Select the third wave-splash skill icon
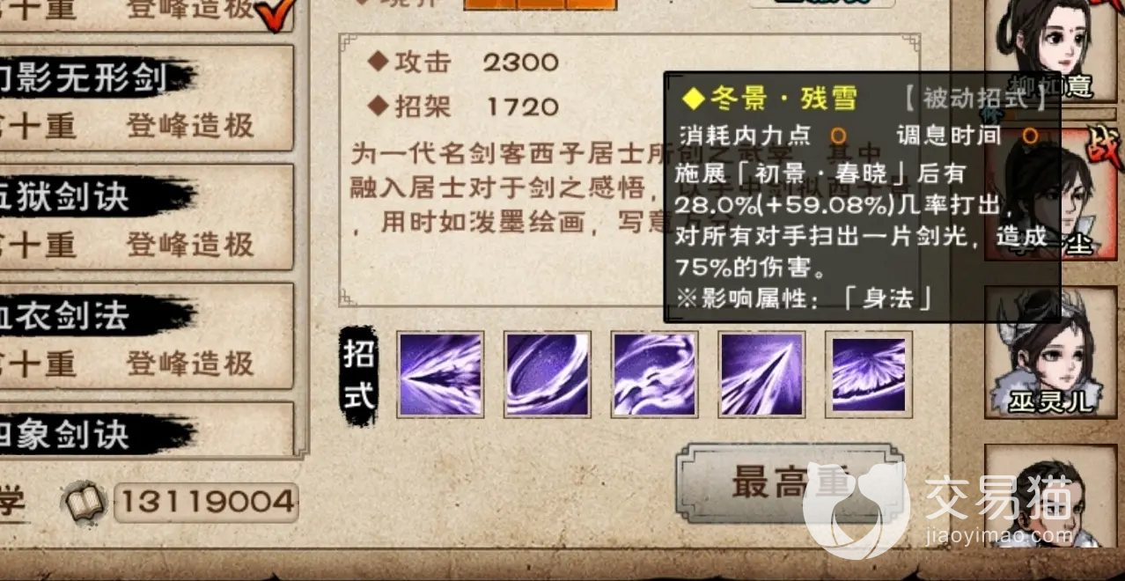Screen dimensions: 1125x581 655,374
